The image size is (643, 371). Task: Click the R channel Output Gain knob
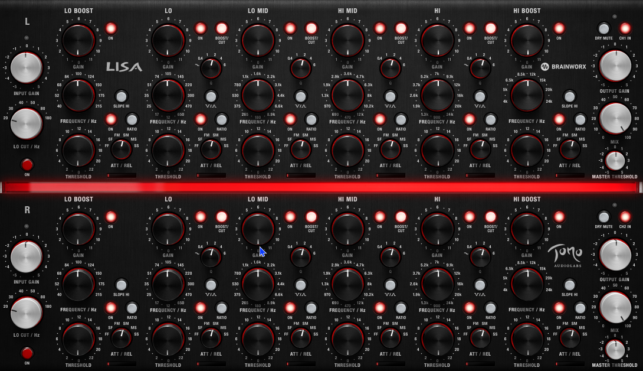click(x=615, y=255)
